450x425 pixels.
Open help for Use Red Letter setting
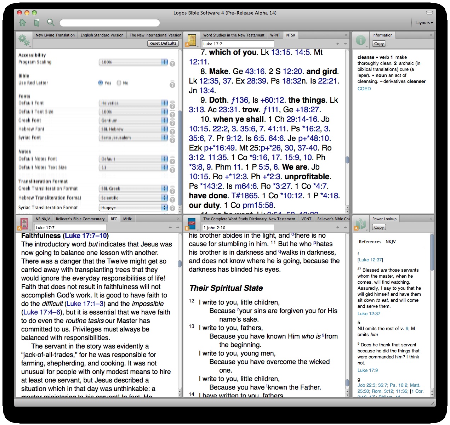172,85
